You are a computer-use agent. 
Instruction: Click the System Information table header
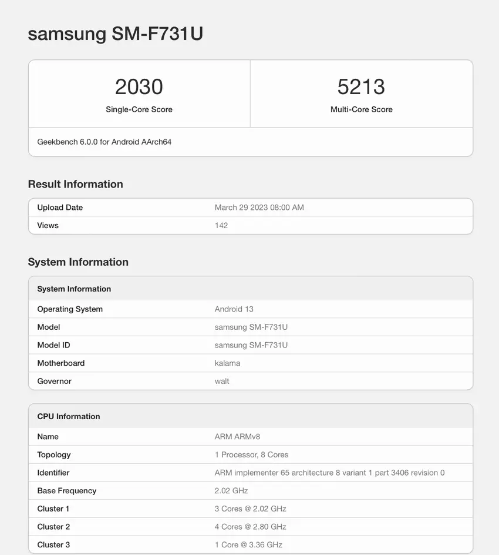click(x=74, y=289)
